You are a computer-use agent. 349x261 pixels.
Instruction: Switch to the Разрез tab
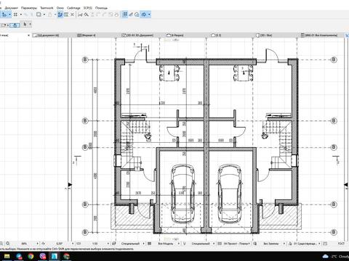[175, 36]
